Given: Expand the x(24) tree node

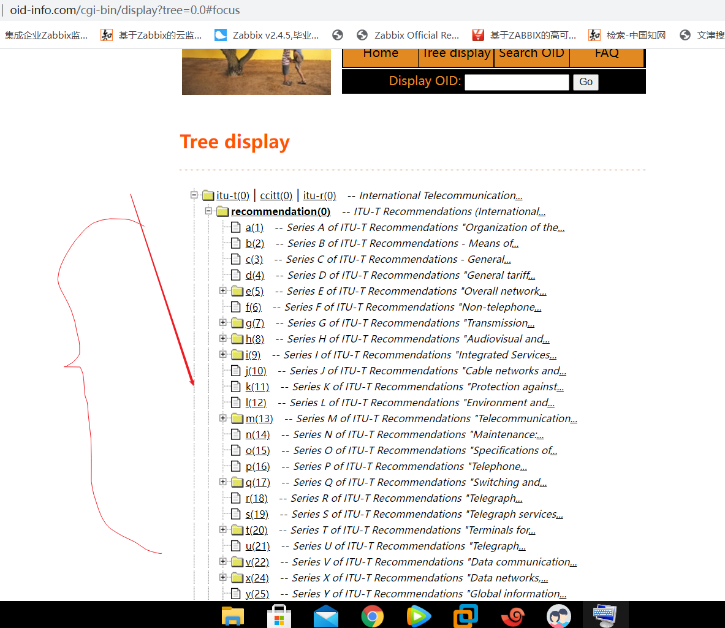Looking at the screenshot, I should pyautogui.click(x=223, y=578).
